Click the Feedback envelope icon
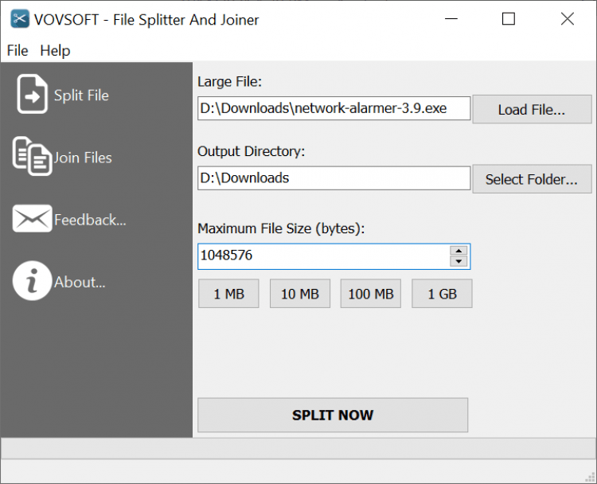The height and width of the screenshot is (484, 597). point(32,219)
